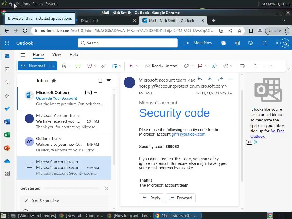This screenshot has width=292, height=219.
Task: Toggle Inbox favorite star
Action: click(x=54, y=80)
